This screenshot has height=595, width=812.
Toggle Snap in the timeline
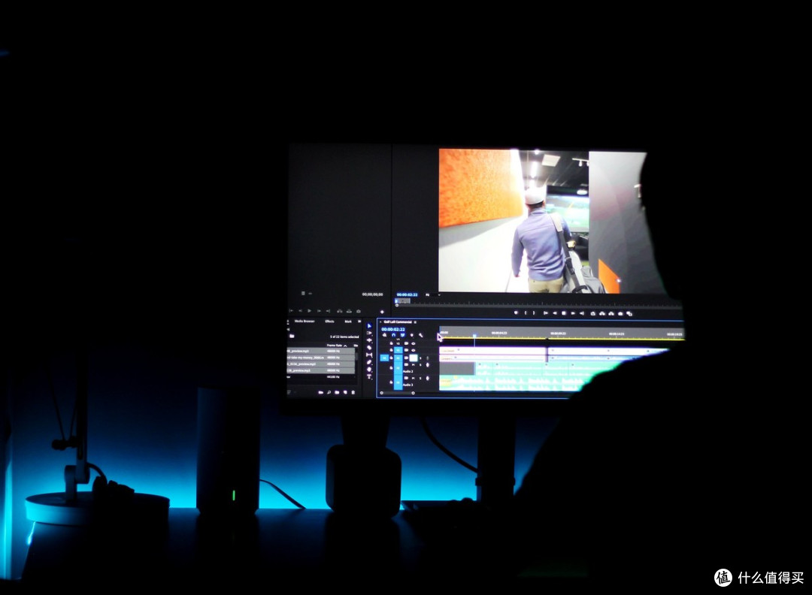393,335
